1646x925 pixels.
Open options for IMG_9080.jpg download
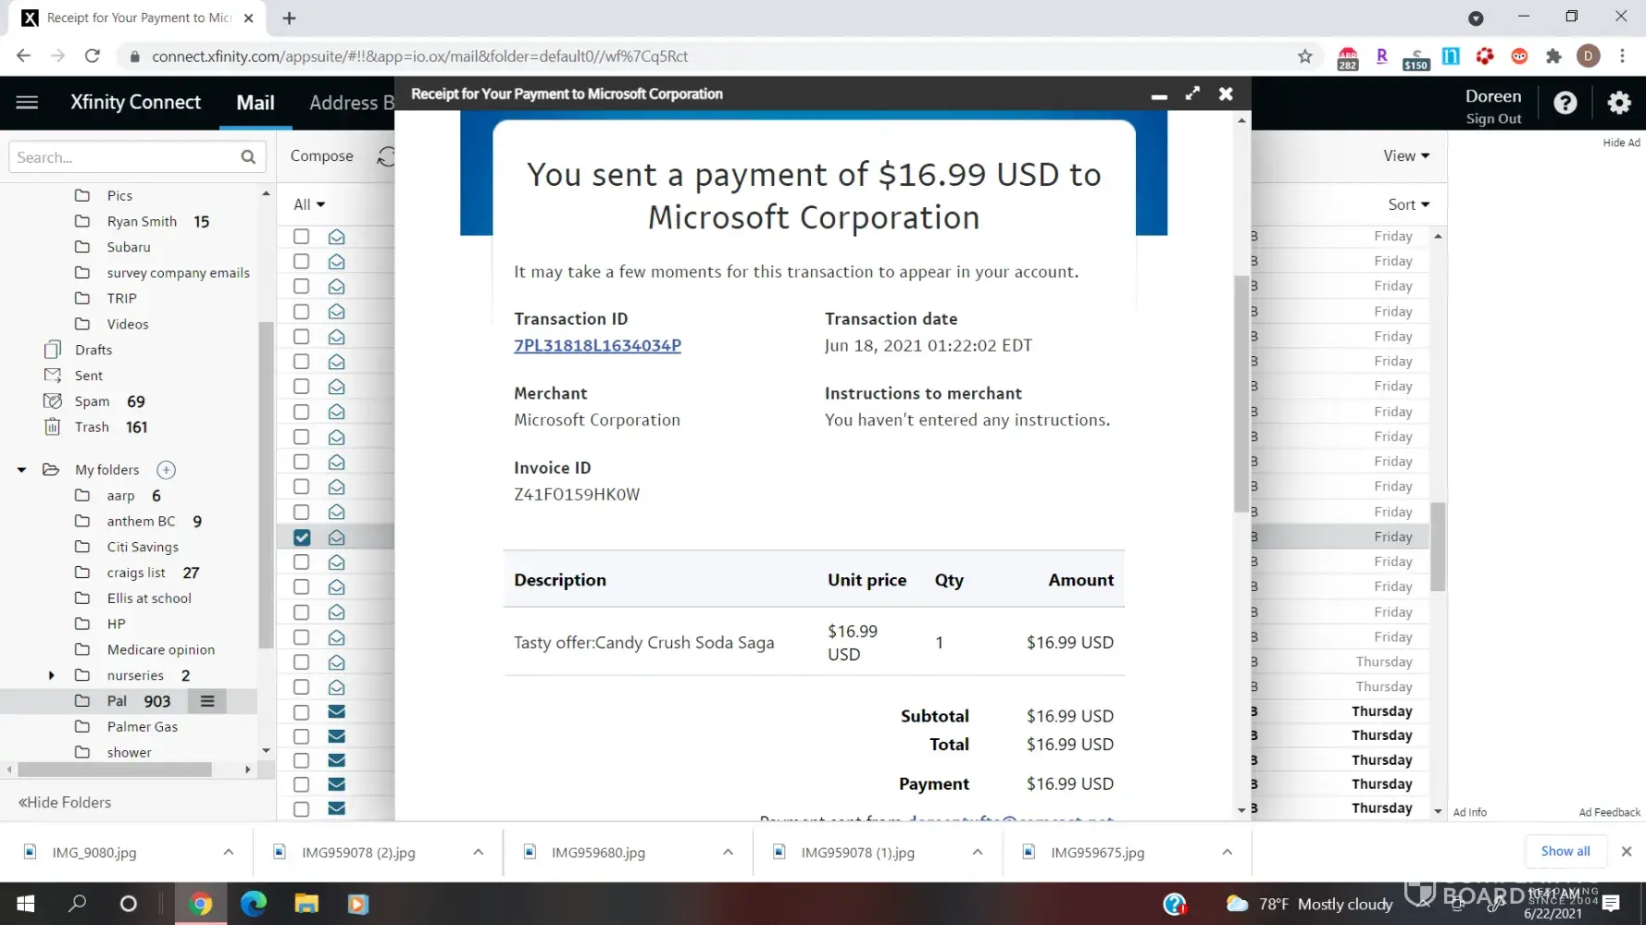click(229, 852)
